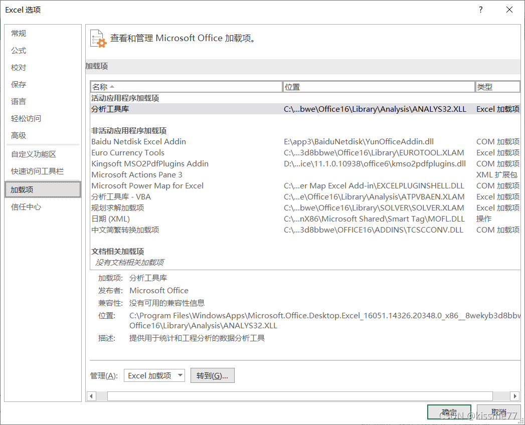This screenshot has width=525, height=425.
Task: Click the 没有文档相关加载项 notice text
Action: click(x=129, y=262)
